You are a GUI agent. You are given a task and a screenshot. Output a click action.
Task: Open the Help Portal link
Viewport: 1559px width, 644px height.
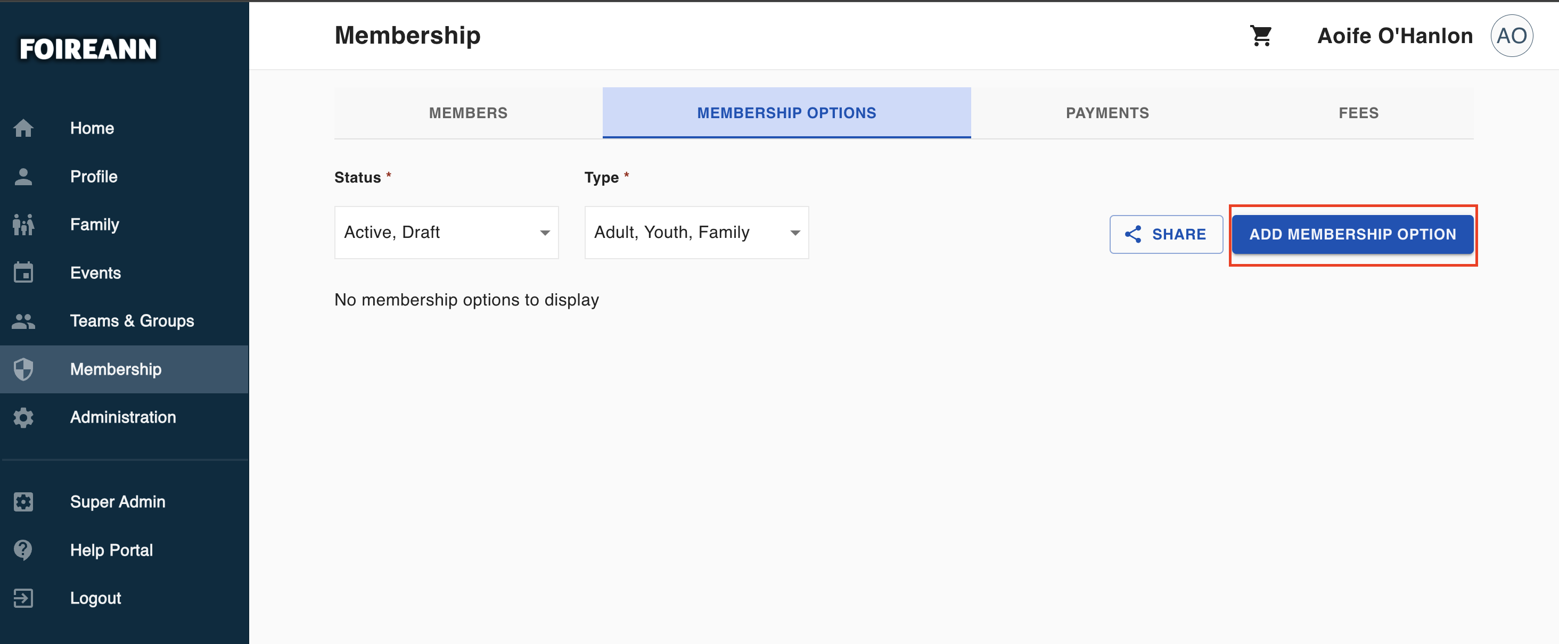coord(124,550)
